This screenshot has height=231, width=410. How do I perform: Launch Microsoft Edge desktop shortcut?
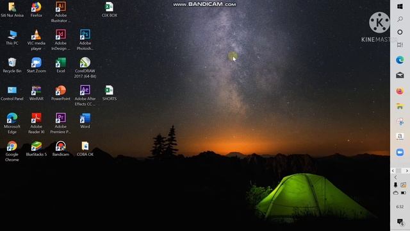(12, 123)
